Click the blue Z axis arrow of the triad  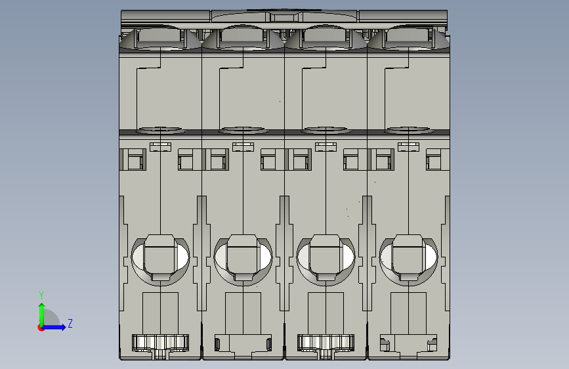tap(54, 327)
